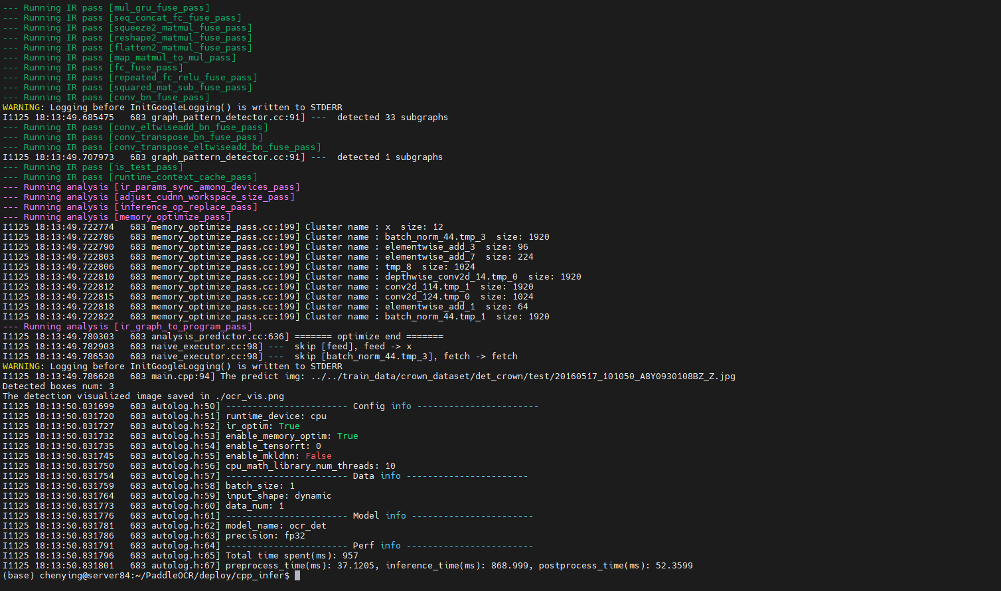Click the text "[flatten2_matmul_fuse_pass]"
Image resolution: width=1001 pixels, height=591 pixels.
(181, 48)
